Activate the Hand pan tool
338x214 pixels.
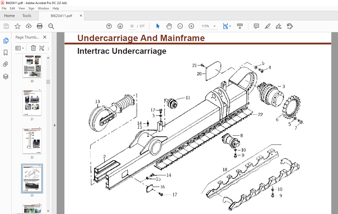[x=169, y=26]
